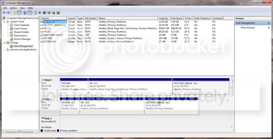Viewport: 273px width, 139px height.
Task: Click the blue Help question mark icon
Action: [x=25, y=13]
